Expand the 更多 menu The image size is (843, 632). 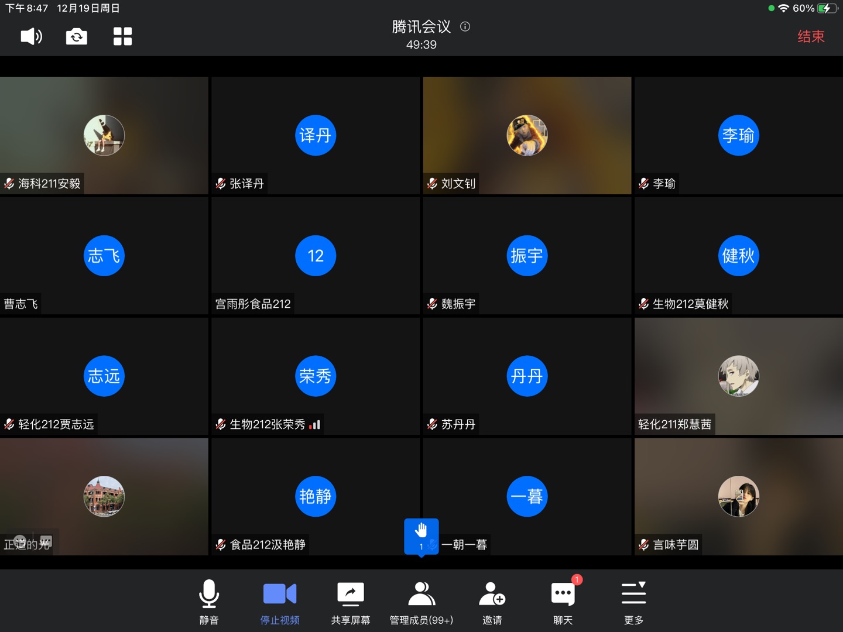tap(633, 602)
